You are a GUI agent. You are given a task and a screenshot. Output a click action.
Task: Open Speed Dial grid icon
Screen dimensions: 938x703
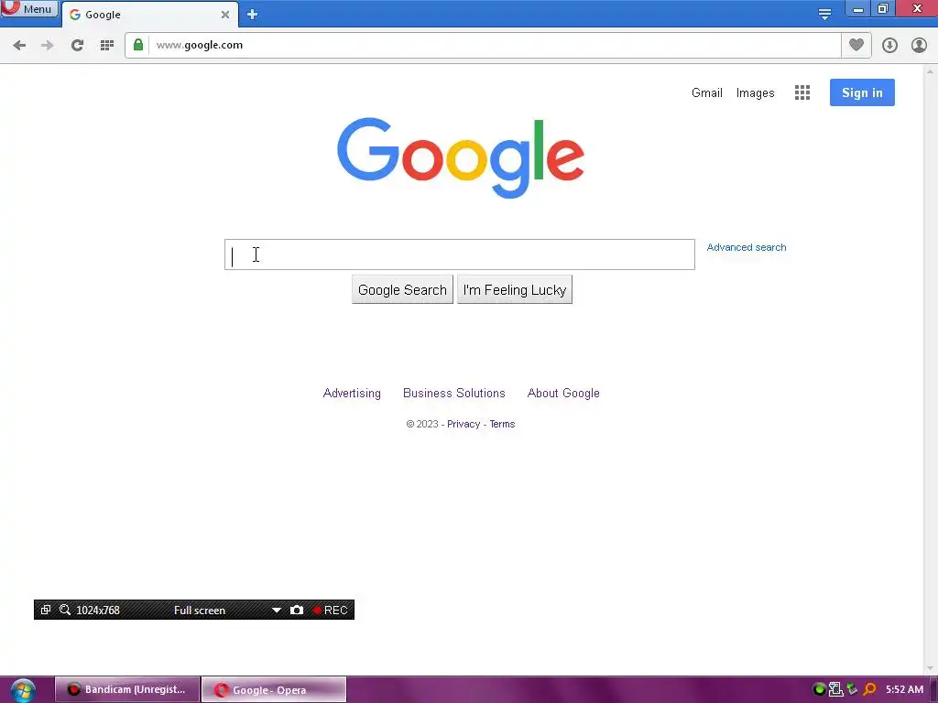(x=107, y=46)
